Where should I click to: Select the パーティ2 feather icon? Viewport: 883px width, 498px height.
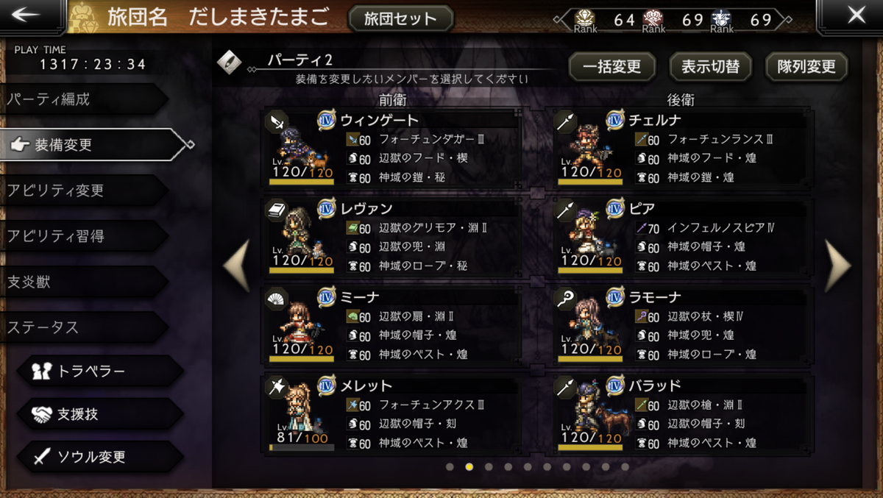coord(230,63)
